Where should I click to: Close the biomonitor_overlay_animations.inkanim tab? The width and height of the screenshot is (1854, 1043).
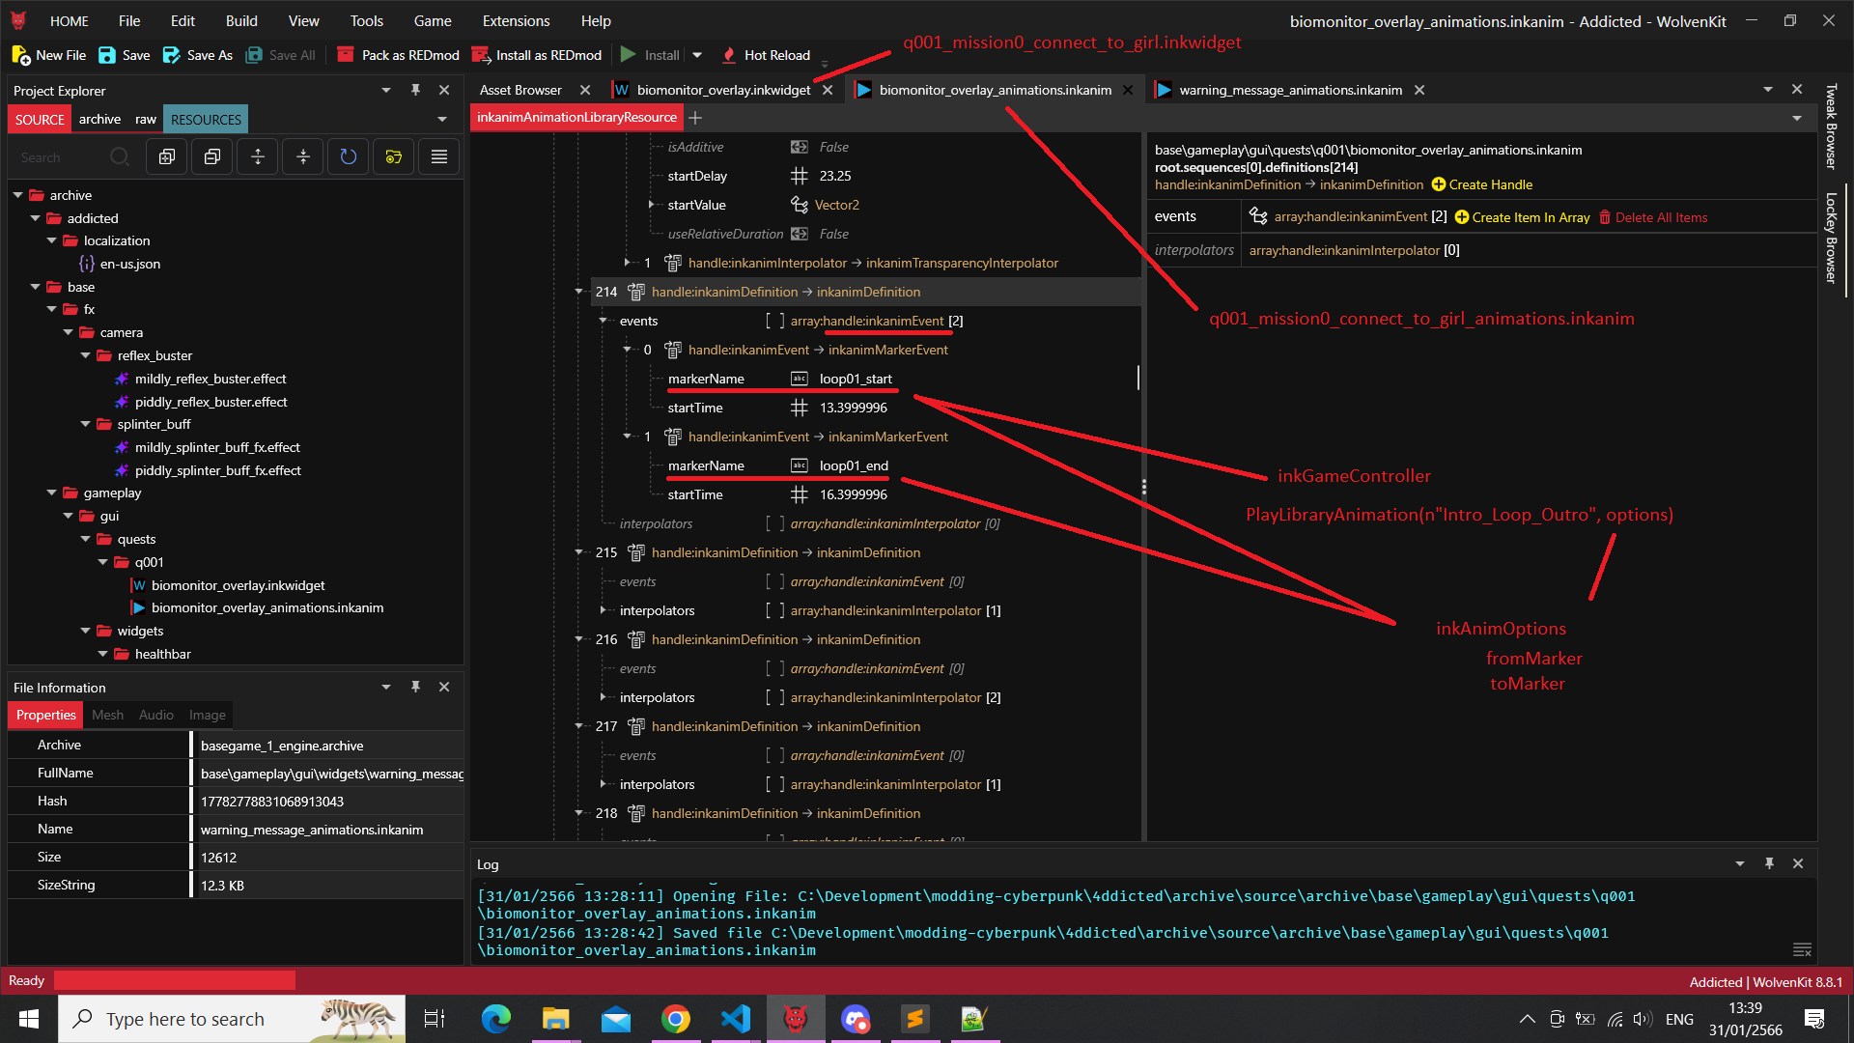(1128, 90)
